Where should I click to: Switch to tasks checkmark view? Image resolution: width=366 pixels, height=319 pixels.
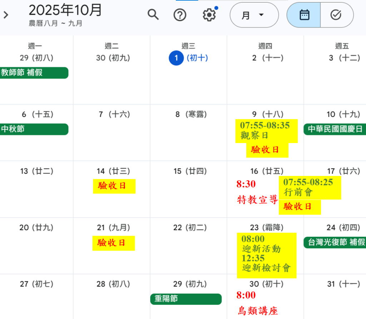coord(336,15)
